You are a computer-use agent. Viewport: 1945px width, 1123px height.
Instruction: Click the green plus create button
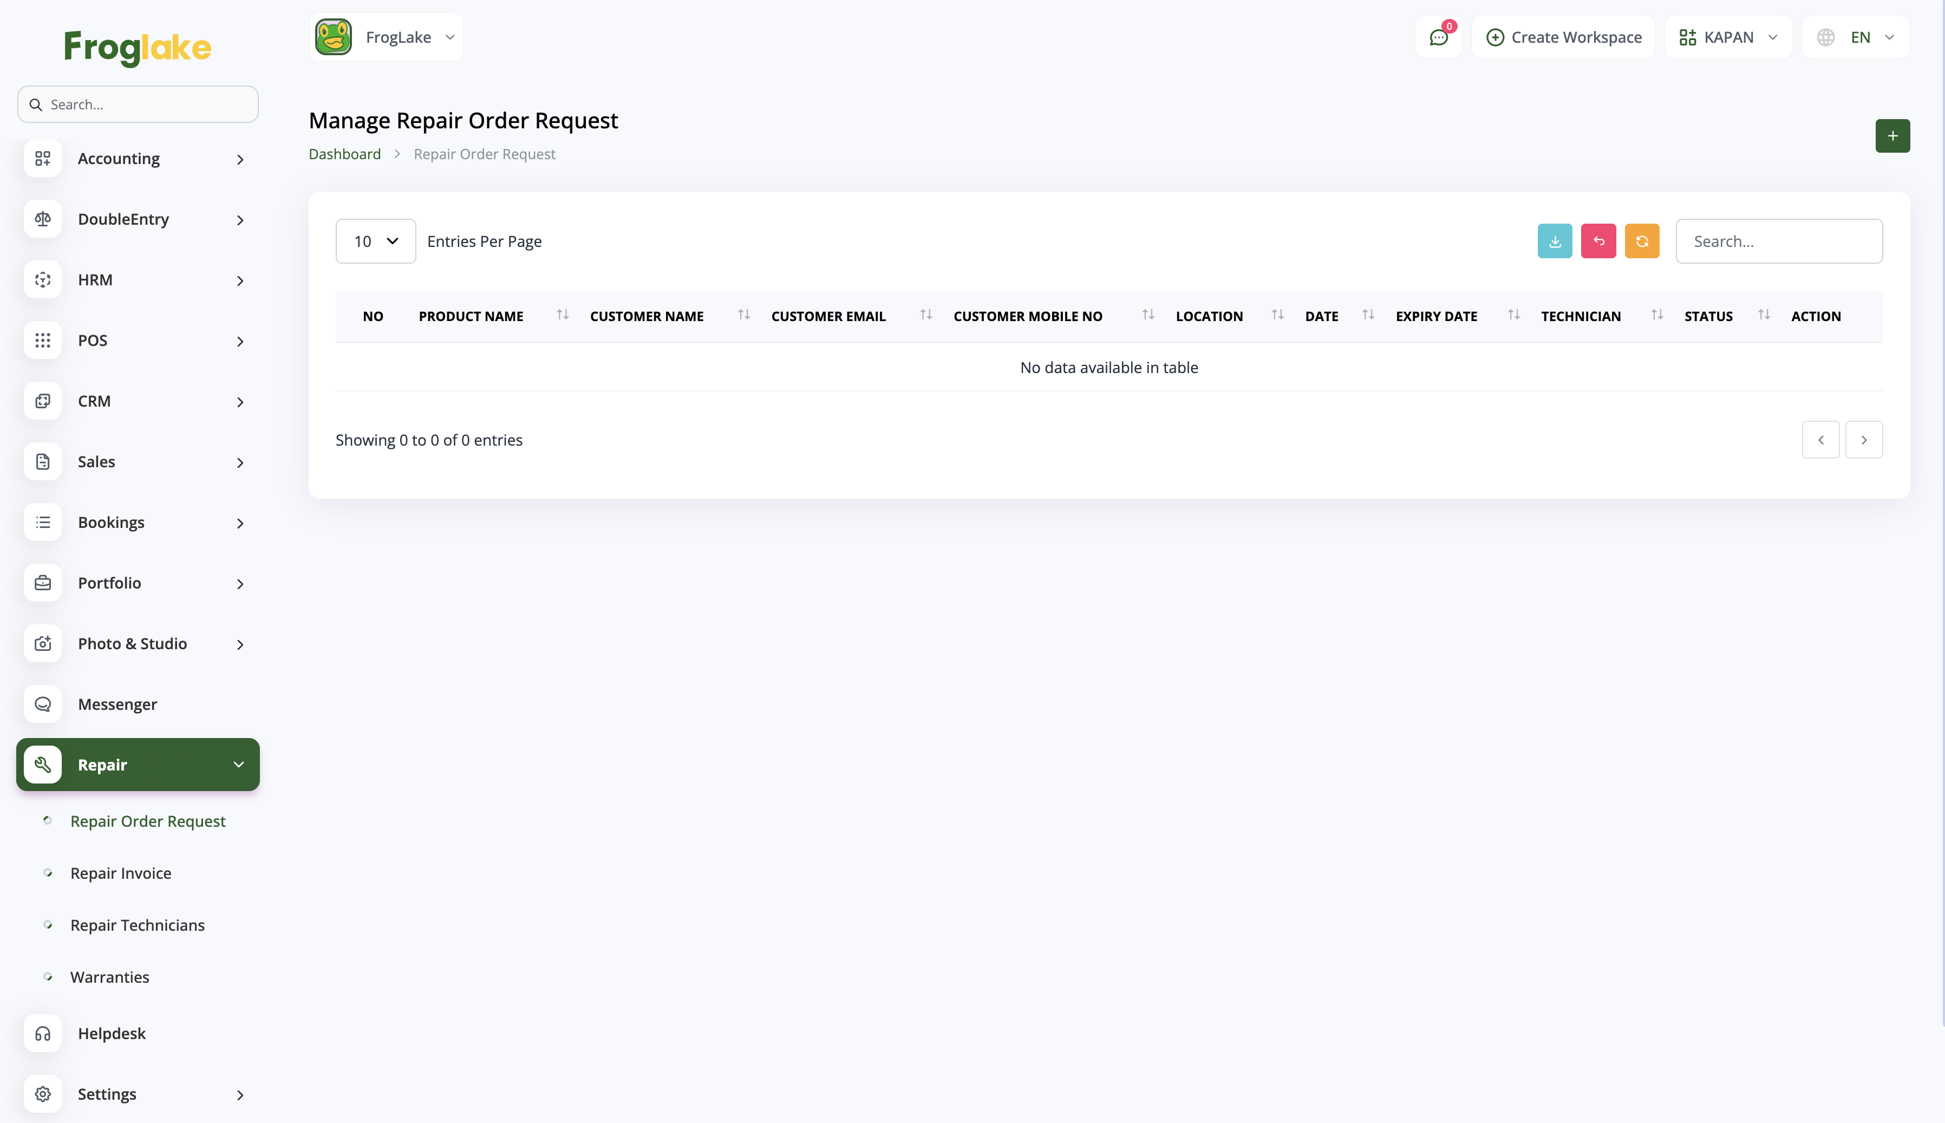(x=1892, y=136)
